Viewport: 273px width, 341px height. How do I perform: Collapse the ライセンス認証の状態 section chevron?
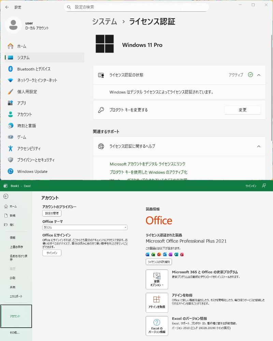[259, 75]
